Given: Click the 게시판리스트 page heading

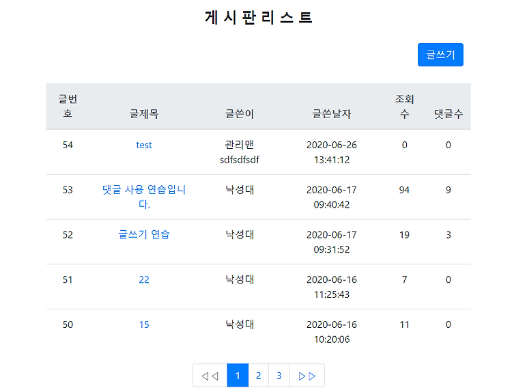Looking at the screenshot, I should [258, 17].
